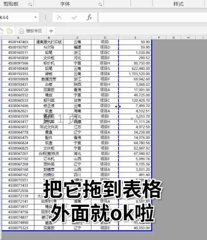
Task: Click the amount cell 120,428.10
Action: point(135,100)
